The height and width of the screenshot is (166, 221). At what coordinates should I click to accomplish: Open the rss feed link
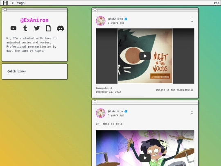(216, 3)
